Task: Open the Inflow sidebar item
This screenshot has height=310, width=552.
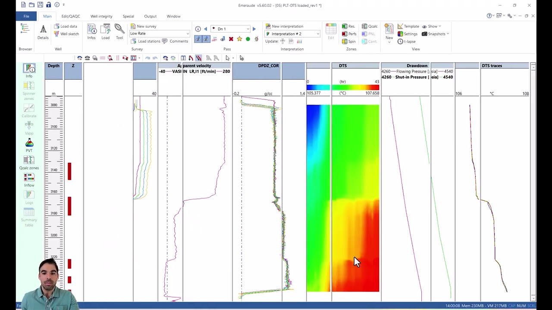Action: tap(29, 180)
